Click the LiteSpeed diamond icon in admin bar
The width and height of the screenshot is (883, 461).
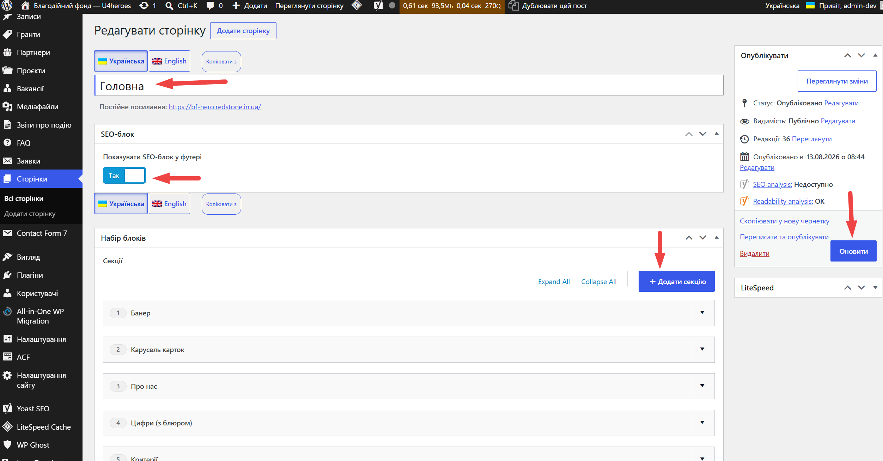point(357,6)
